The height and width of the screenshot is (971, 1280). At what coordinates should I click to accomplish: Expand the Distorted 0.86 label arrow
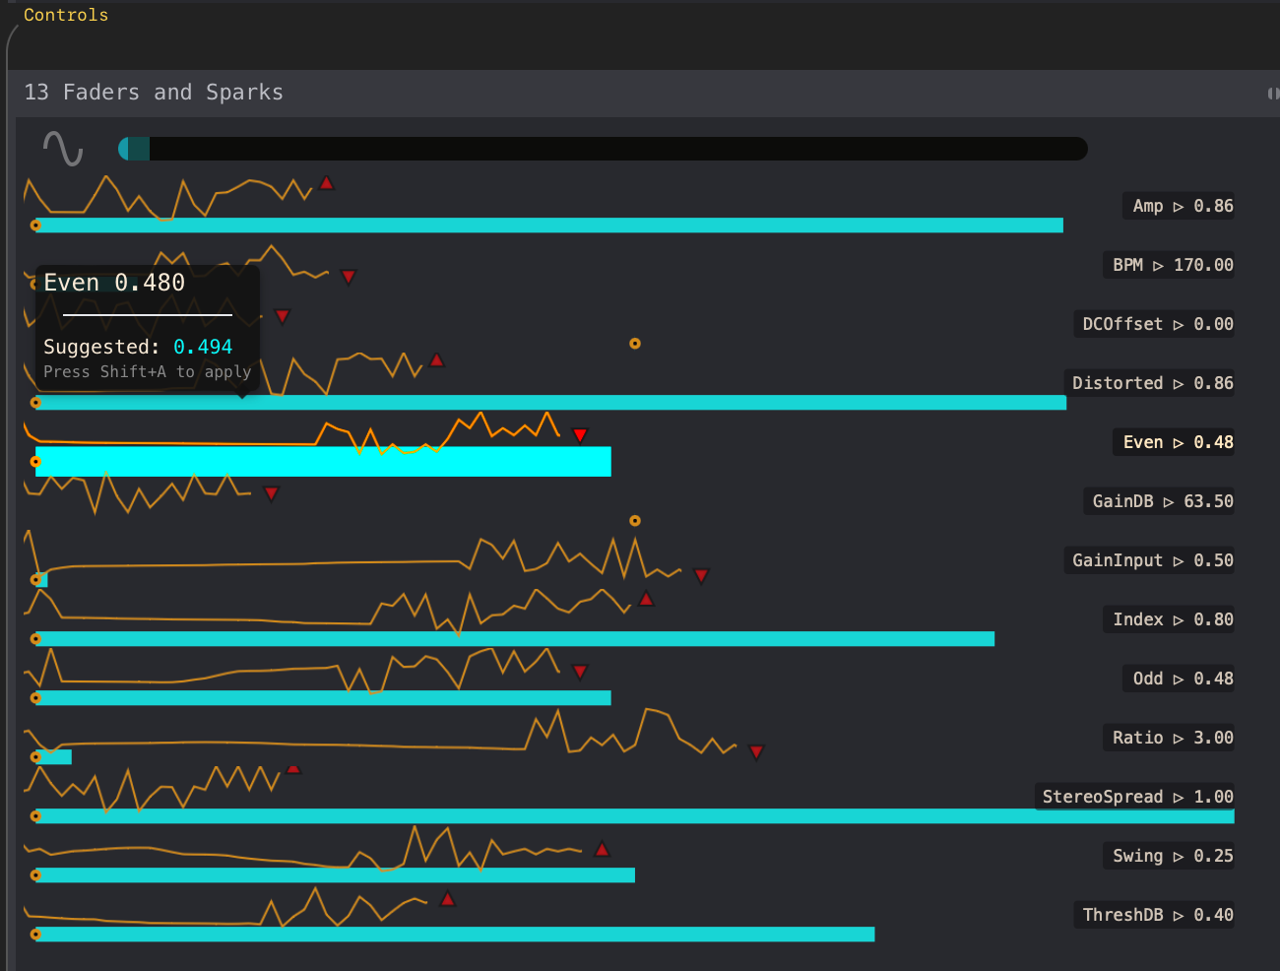tap(1179, 384)
